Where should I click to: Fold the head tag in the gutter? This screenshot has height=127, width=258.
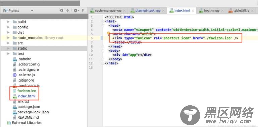click(x=103, y=26)
